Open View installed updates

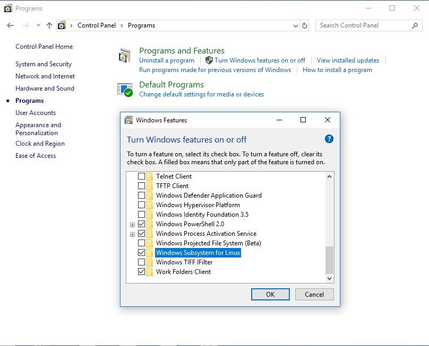pyautogui.click(x=348, y=60)
